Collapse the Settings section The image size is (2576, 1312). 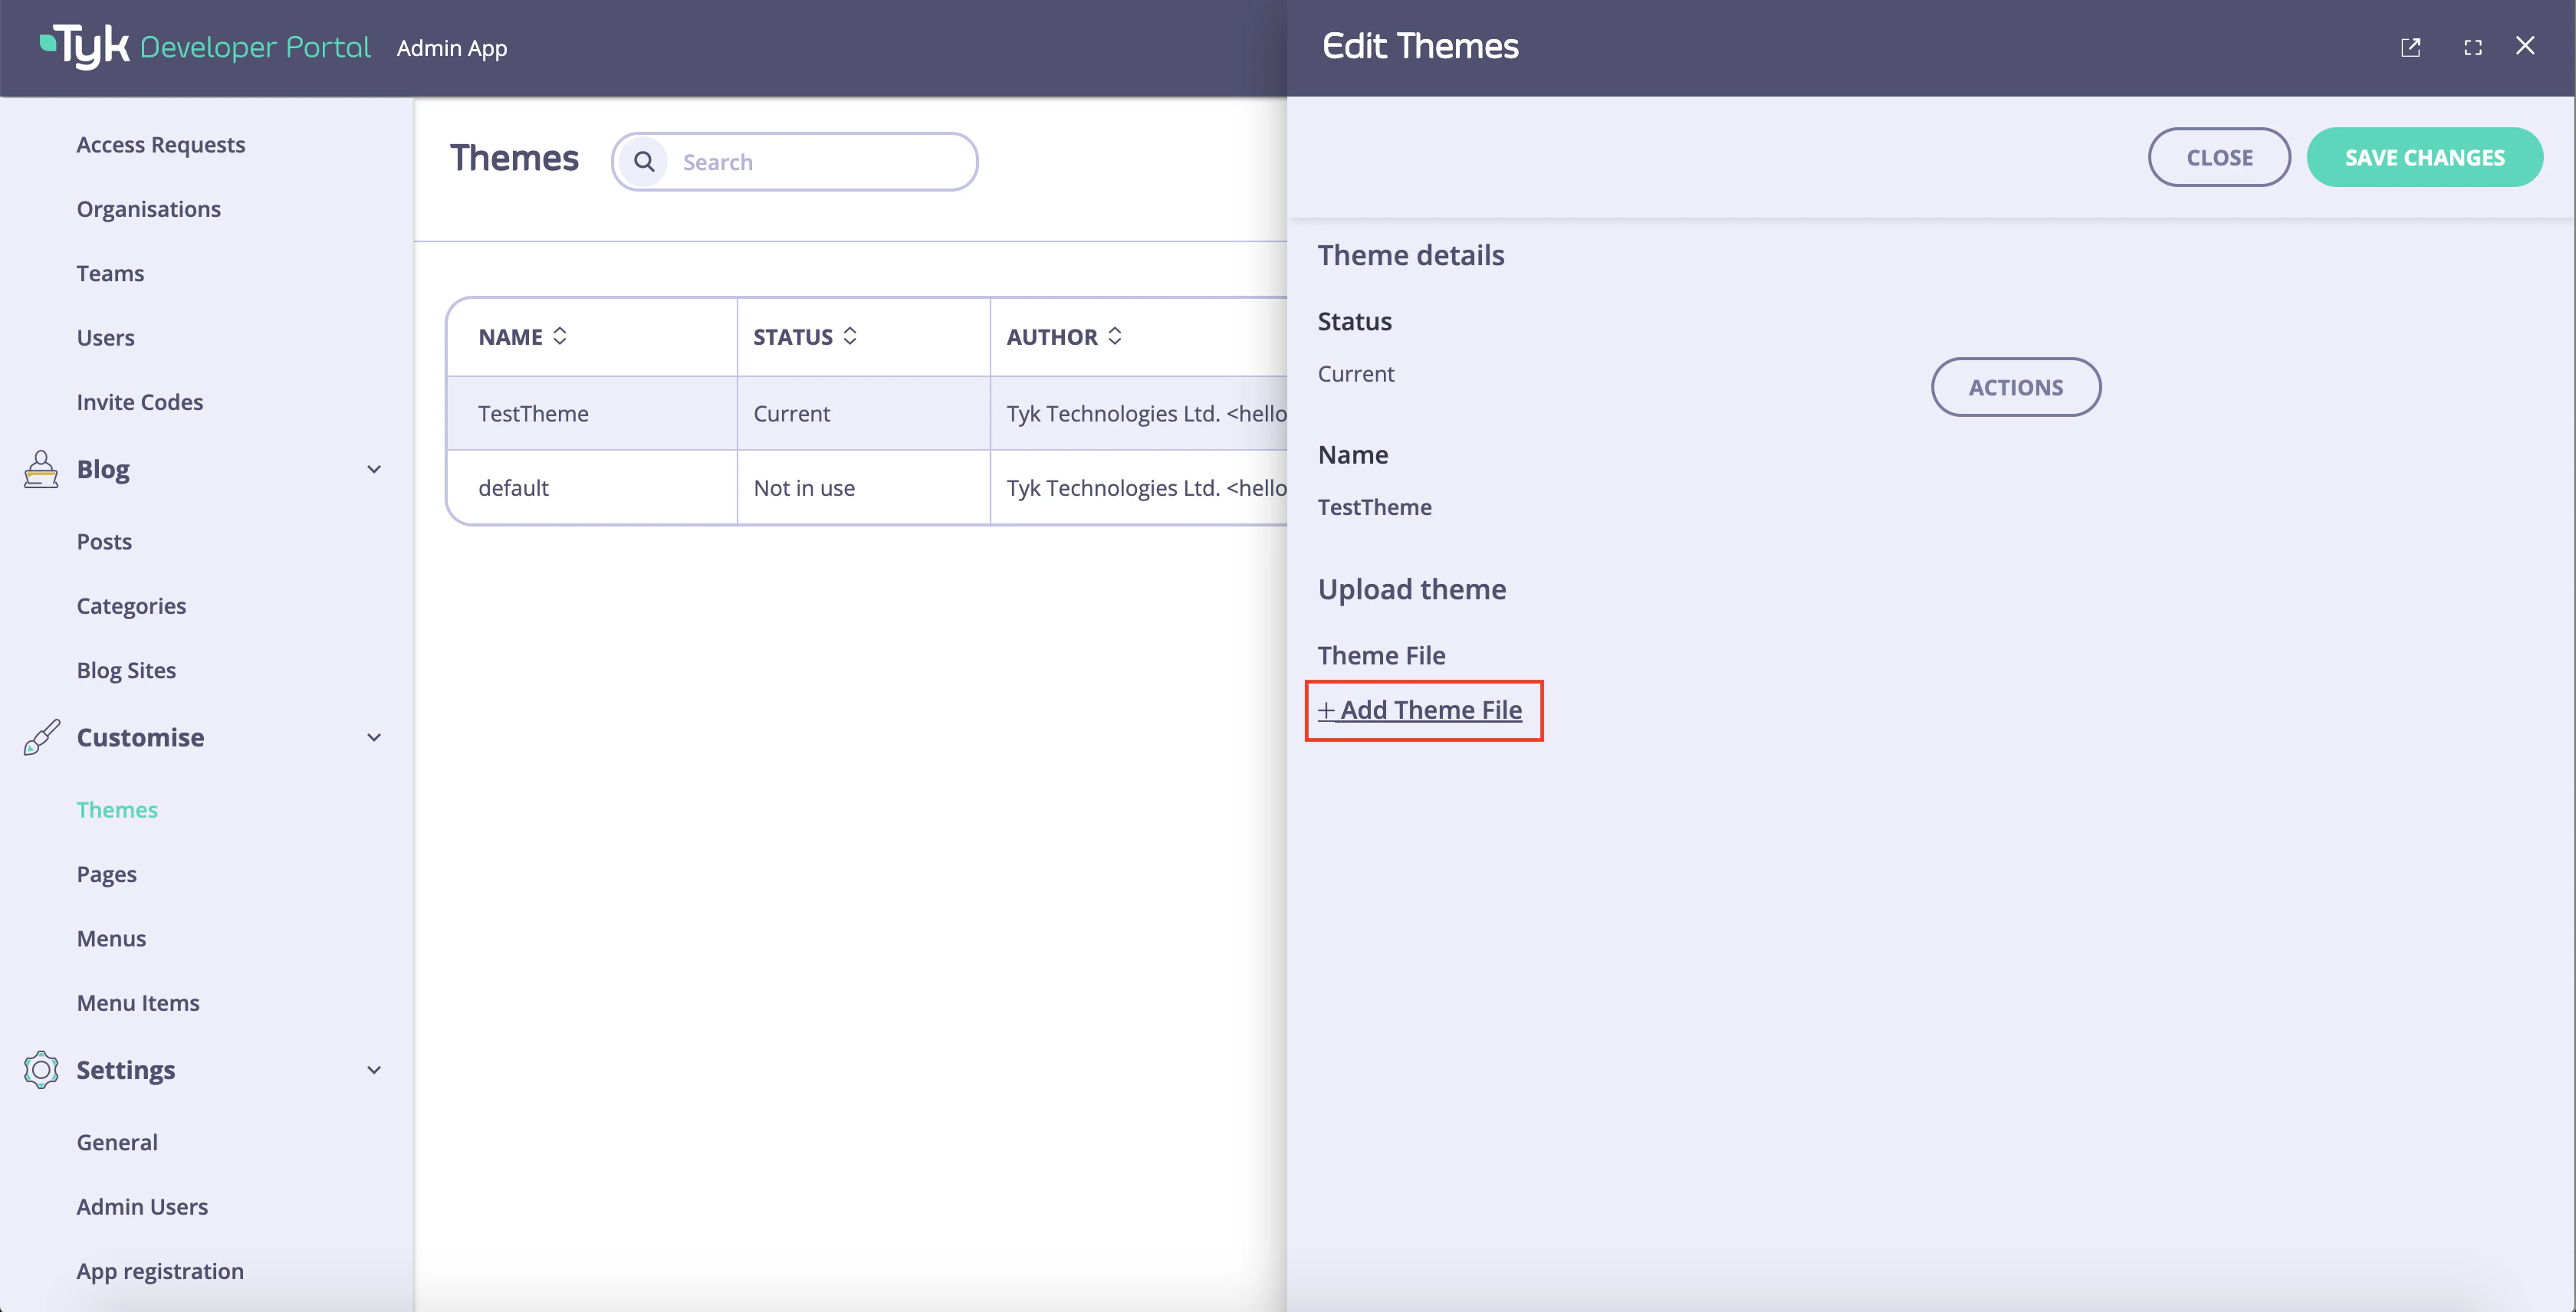[x=374, y=1069]
